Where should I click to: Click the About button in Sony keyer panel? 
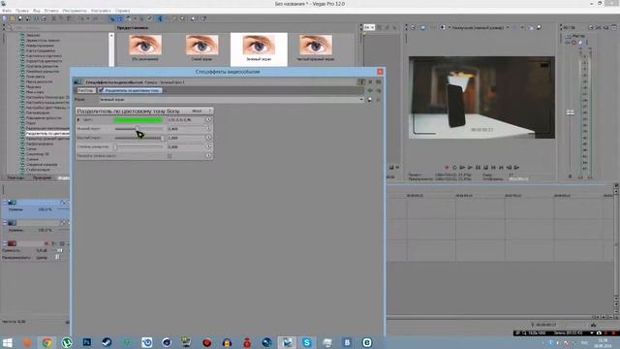(x=197, y=111)
